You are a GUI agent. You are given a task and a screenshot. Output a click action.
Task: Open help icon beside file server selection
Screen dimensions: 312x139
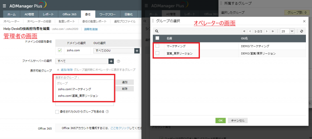119,61
